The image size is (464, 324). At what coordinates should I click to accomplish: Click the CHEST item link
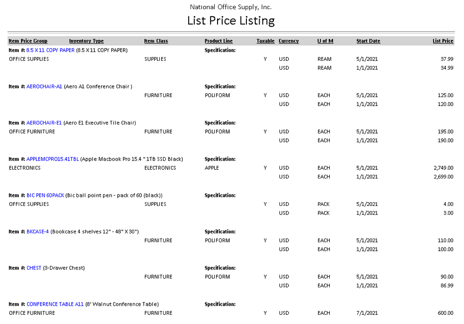tap(34, 268)
